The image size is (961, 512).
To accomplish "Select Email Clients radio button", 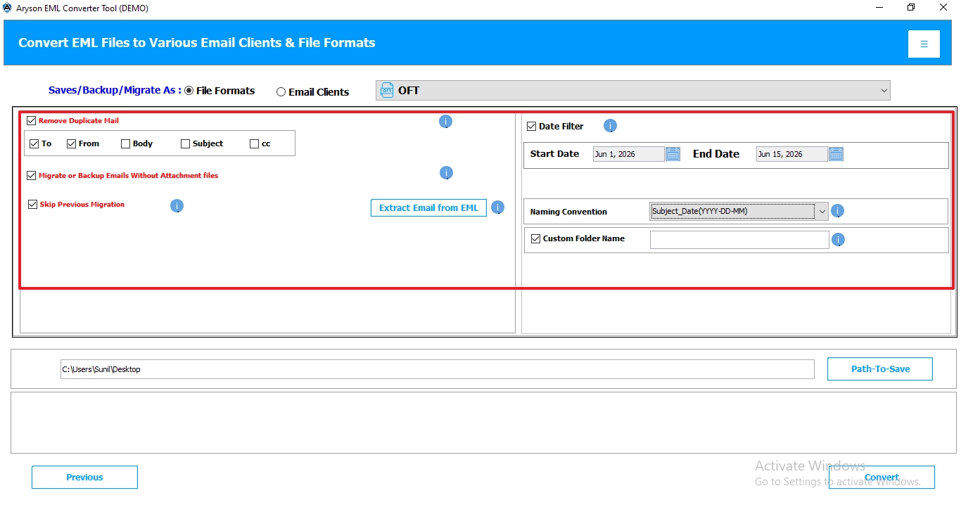I will coord(281,92).
